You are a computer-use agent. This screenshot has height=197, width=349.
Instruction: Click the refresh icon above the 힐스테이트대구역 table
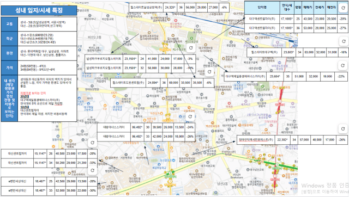[x=344, y=41]
